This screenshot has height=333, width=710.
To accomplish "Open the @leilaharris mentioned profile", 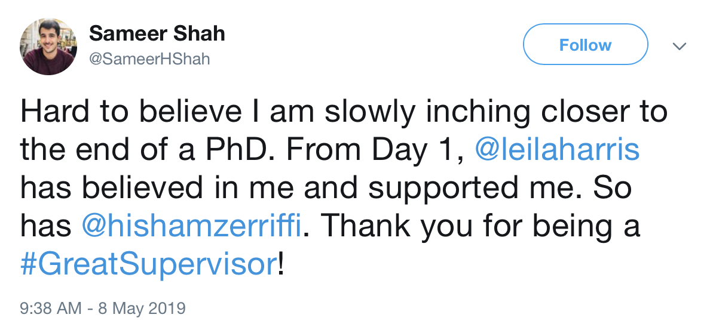I will pyautogui.click(x=557, y=149).
